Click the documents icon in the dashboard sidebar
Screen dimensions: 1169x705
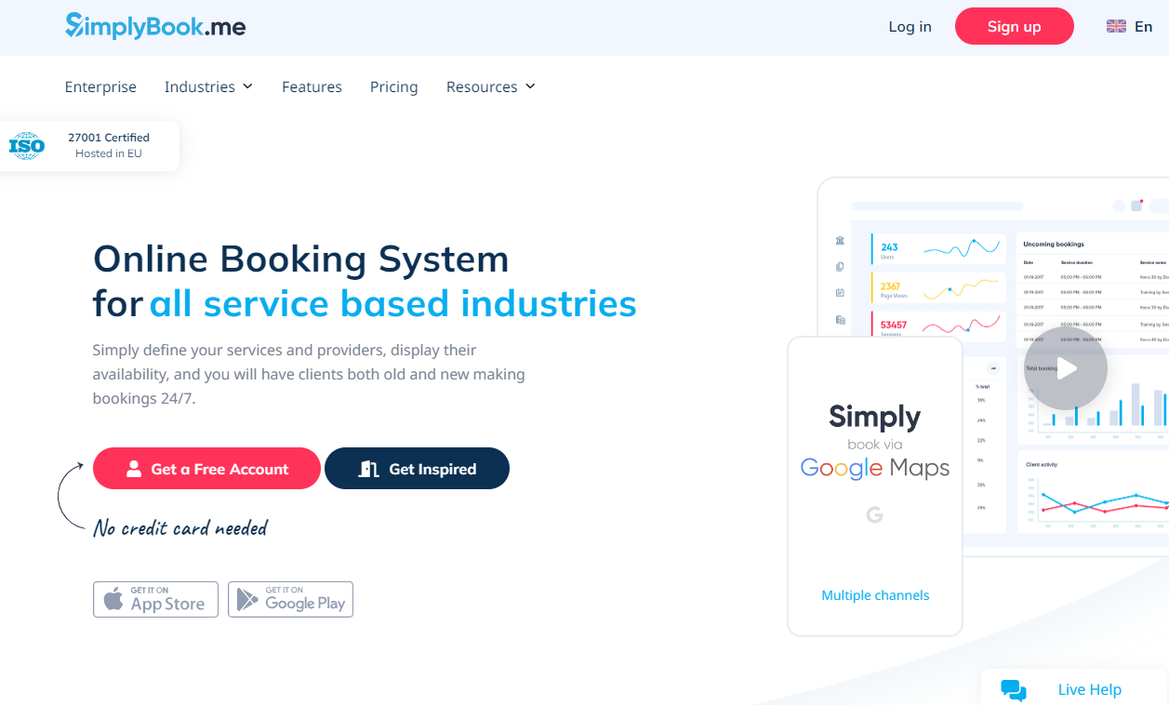[x=839, y=266]
